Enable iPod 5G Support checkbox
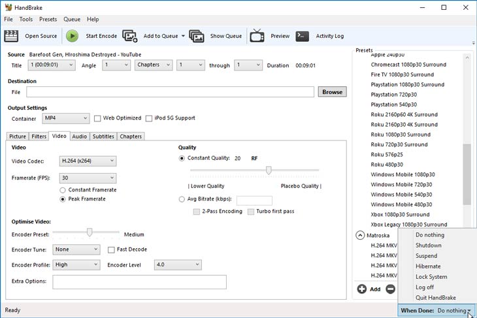 tap(149, 118)
